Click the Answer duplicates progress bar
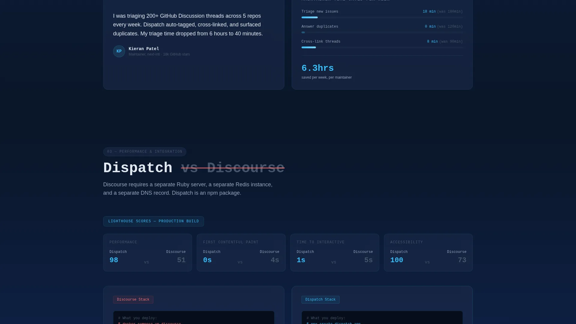This screenshot has height=324, width=576. click(x=382, y=32)
